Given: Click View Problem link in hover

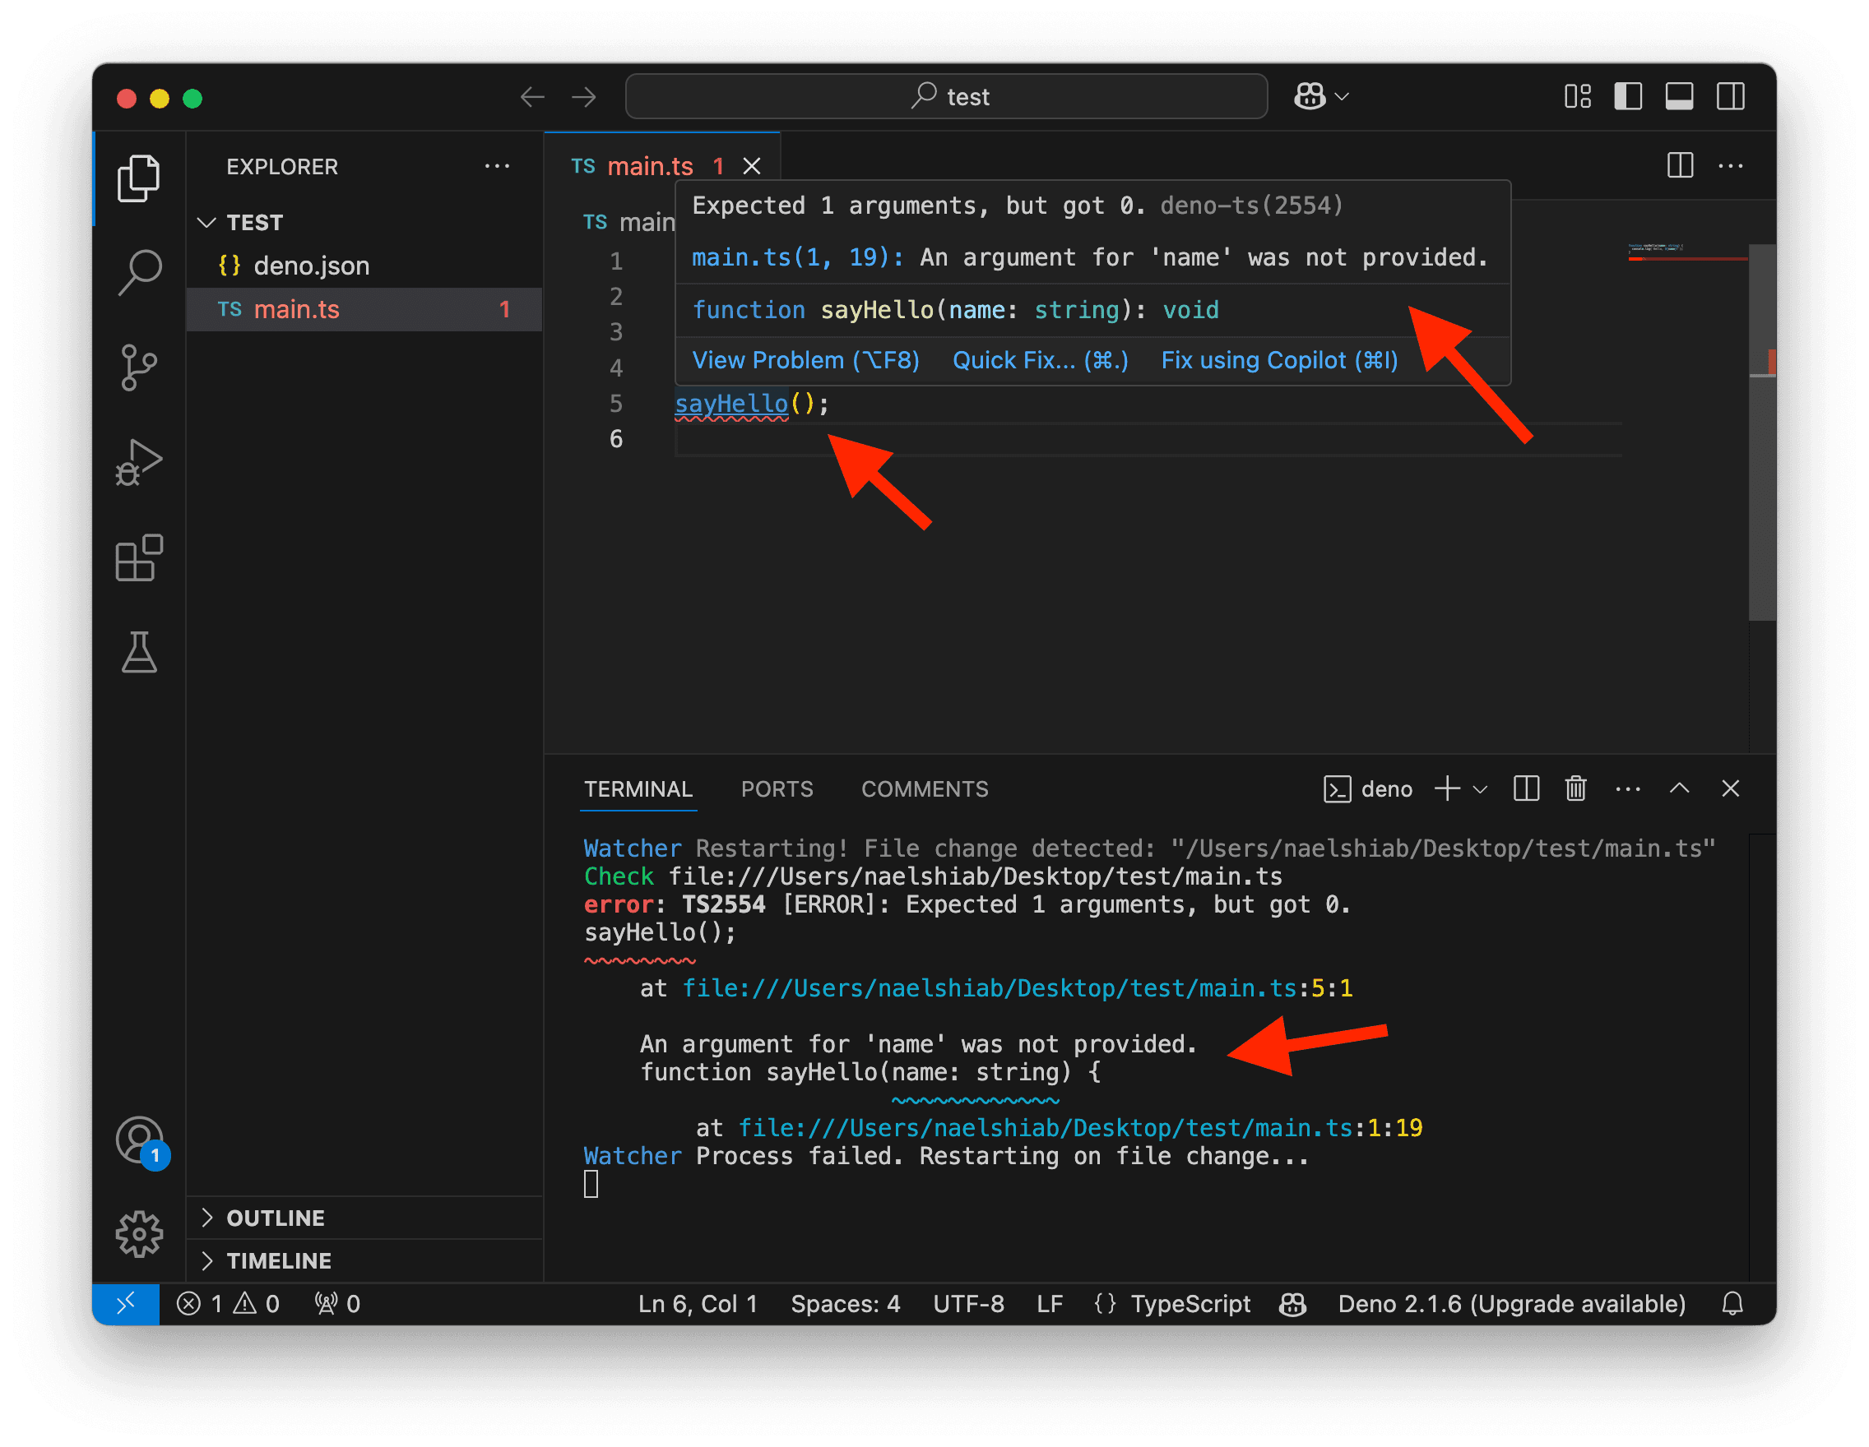Looking at the screenshot, I should [x=805, y=360].
